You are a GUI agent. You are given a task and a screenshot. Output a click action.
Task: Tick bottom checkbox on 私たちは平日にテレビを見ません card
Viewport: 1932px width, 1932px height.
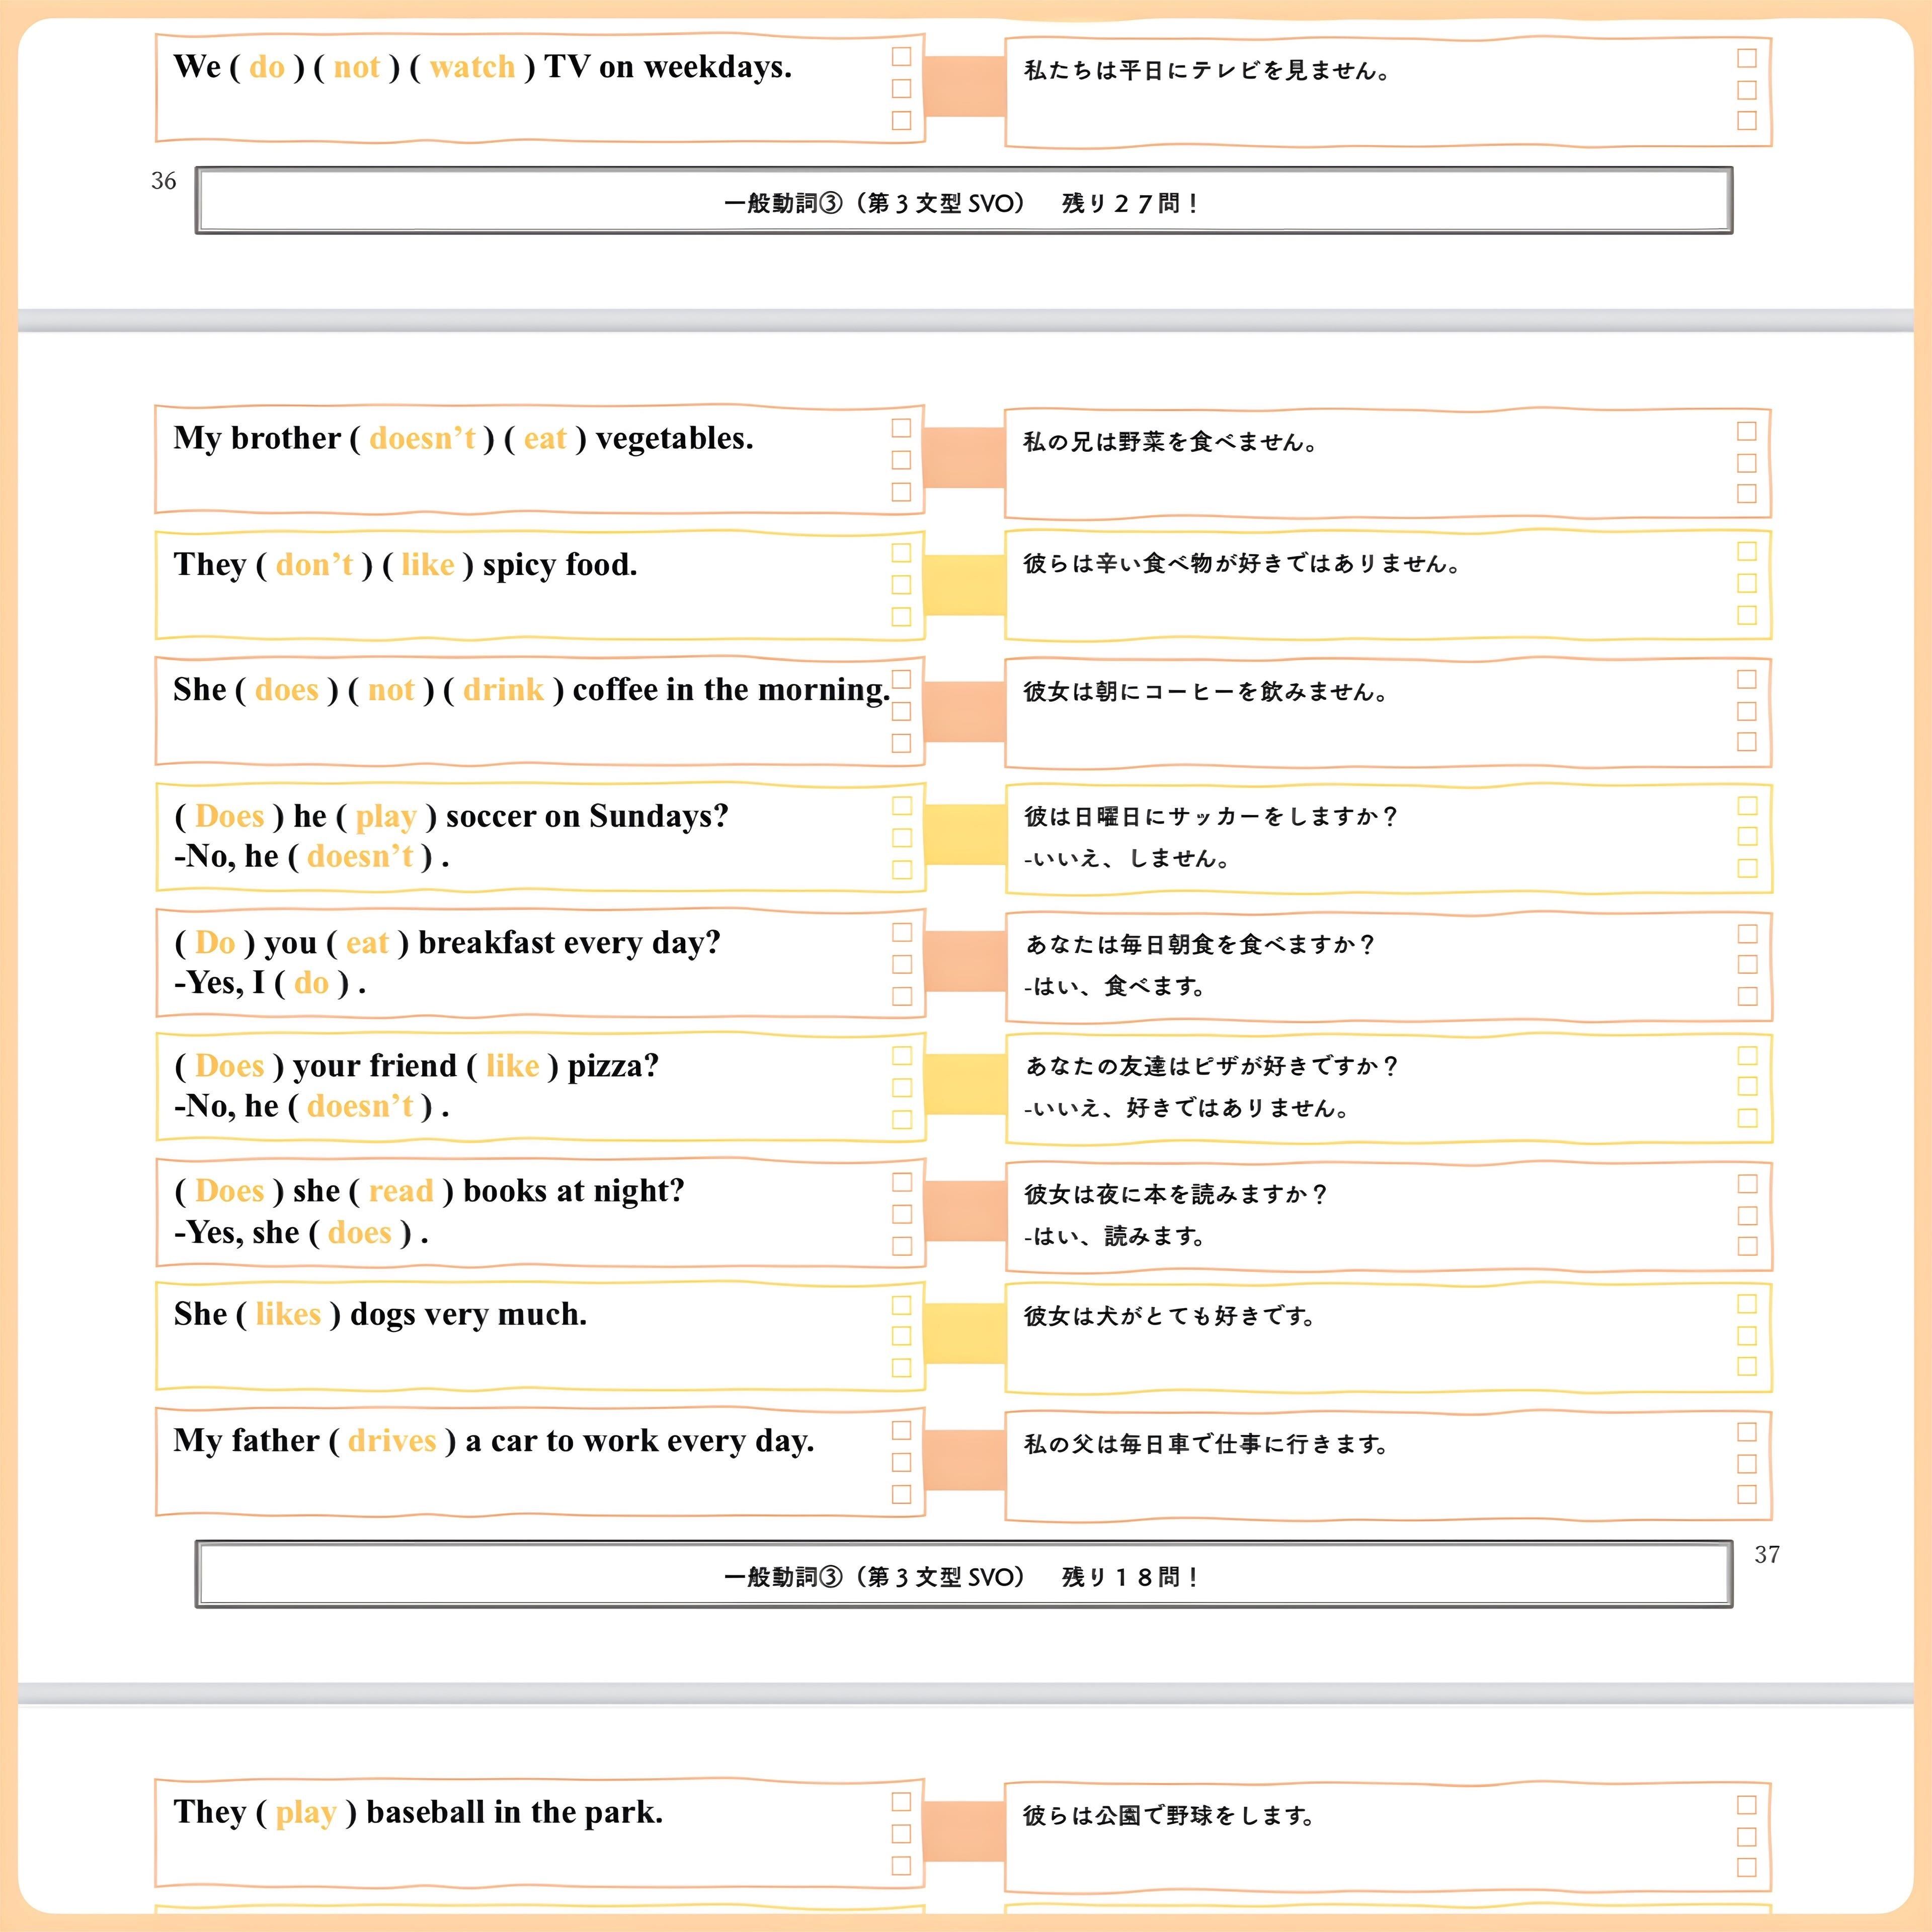[1746, 120]
